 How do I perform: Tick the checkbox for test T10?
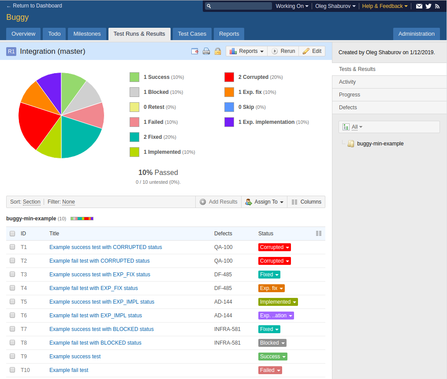coord(12,370)
